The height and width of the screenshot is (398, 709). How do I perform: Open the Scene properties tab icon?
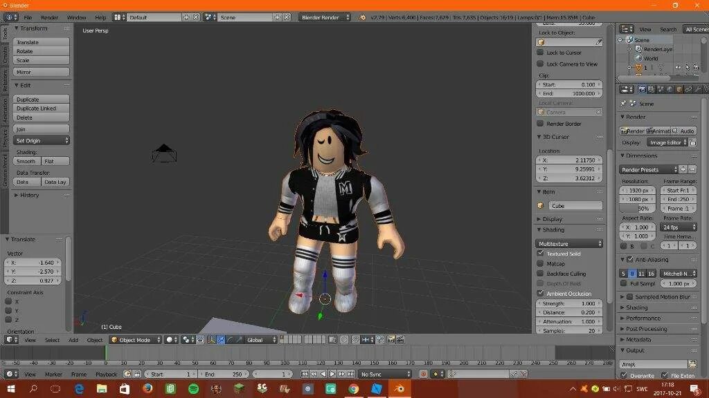661,89
